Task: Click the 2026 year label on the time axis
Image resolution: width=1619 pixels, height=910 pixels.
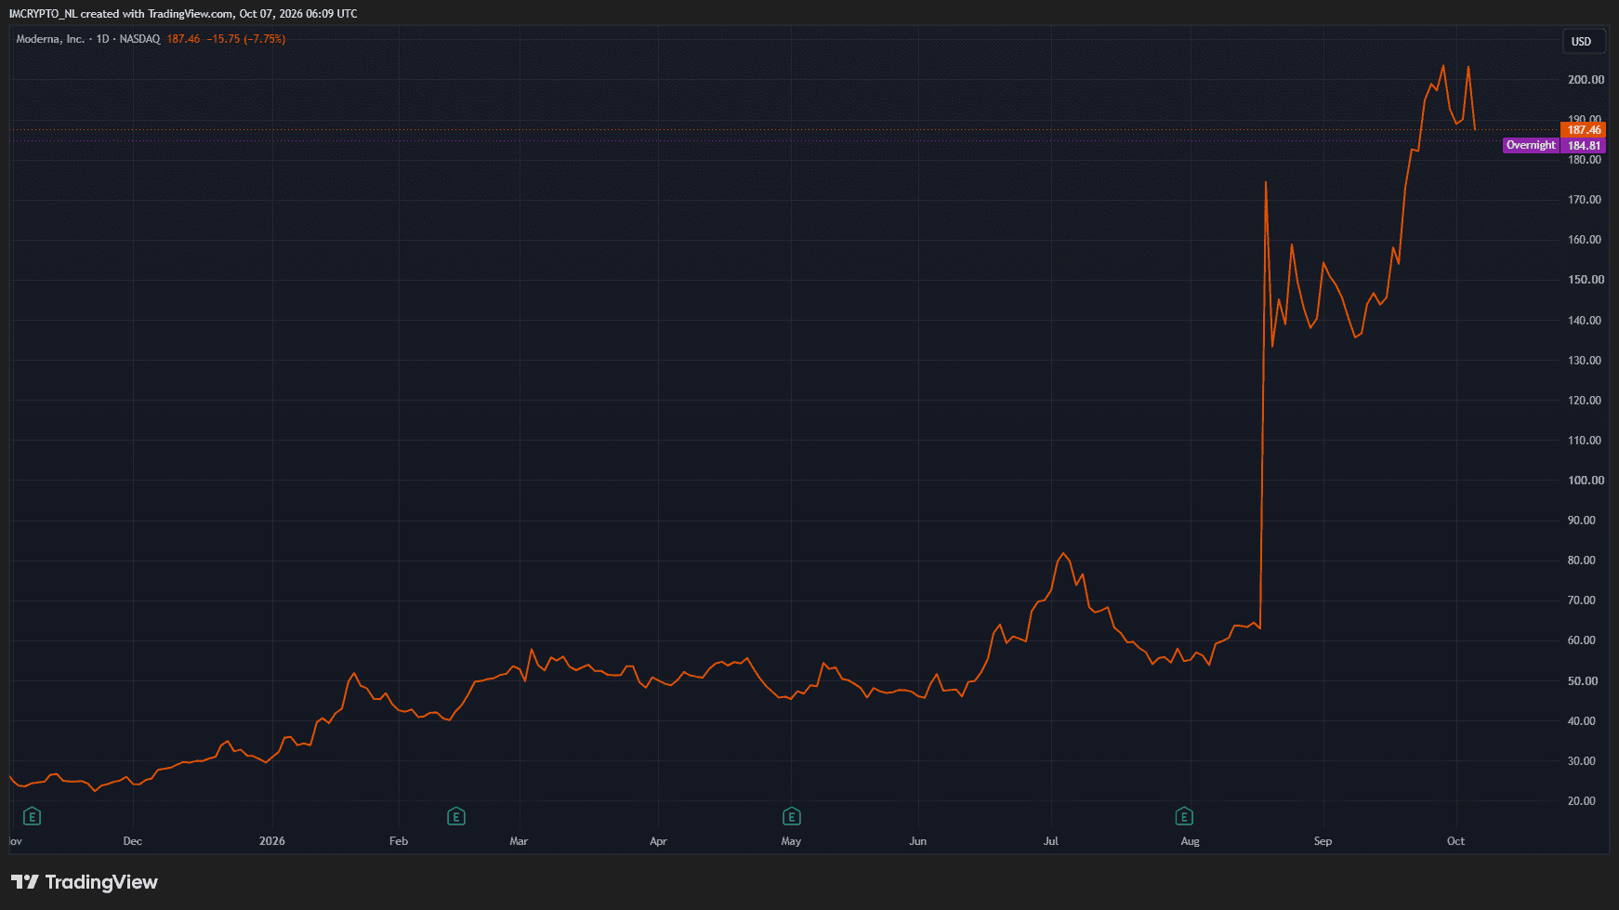Action: pyautogui.click(x=272, y=841)
